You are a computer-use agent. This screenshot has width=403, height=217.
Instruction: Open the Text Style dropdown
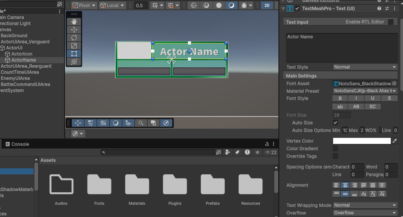click(365, 67)
